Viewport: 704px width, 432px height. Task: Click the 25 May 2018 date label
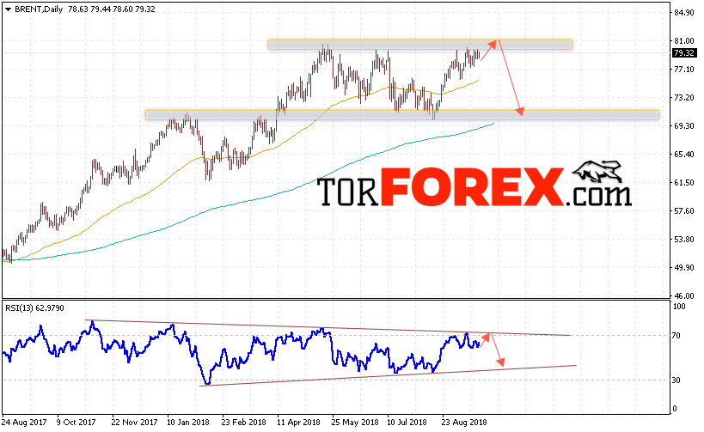pos(355,423)
